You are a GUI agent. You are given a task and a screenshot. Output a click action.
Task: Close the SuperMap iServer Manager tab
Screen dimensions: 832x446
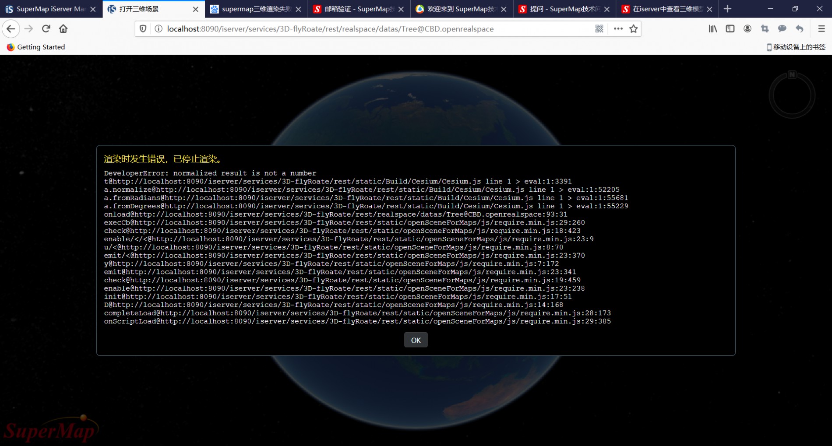93,9
